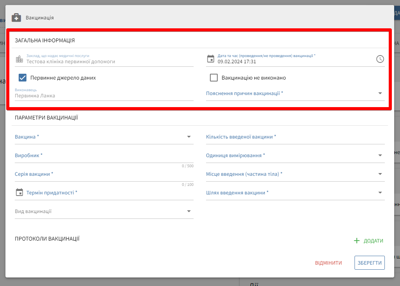Open the clock time picker icon
The height and width of the screenshot is (286, 400).
coord(380,59)
